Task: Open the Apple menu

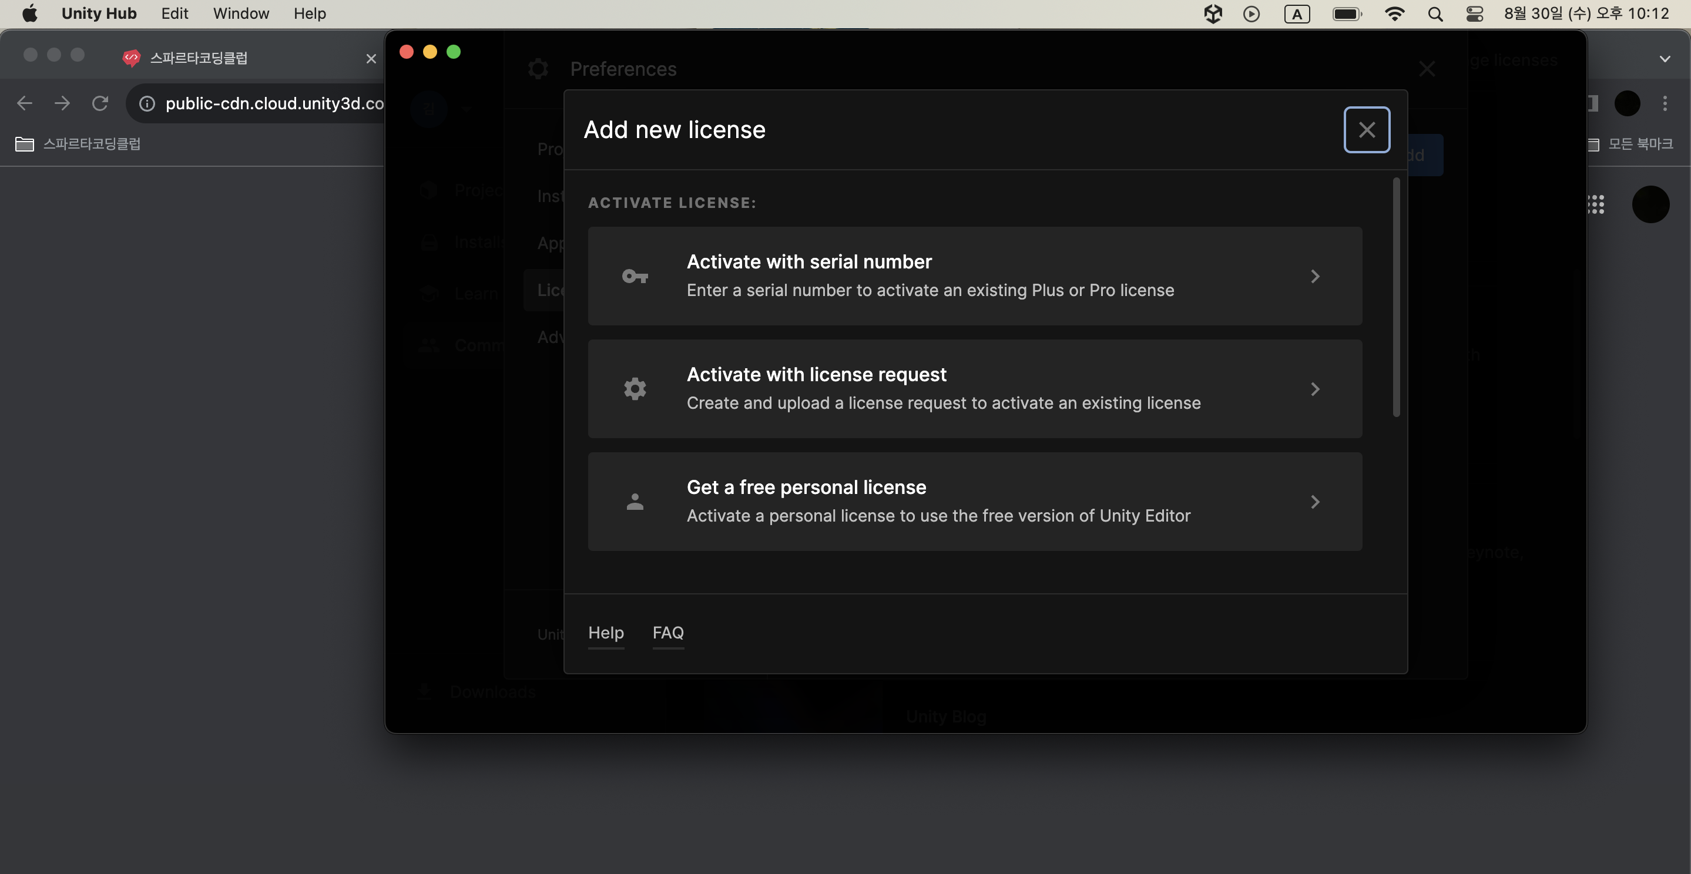Action: (x=29, y=13)
